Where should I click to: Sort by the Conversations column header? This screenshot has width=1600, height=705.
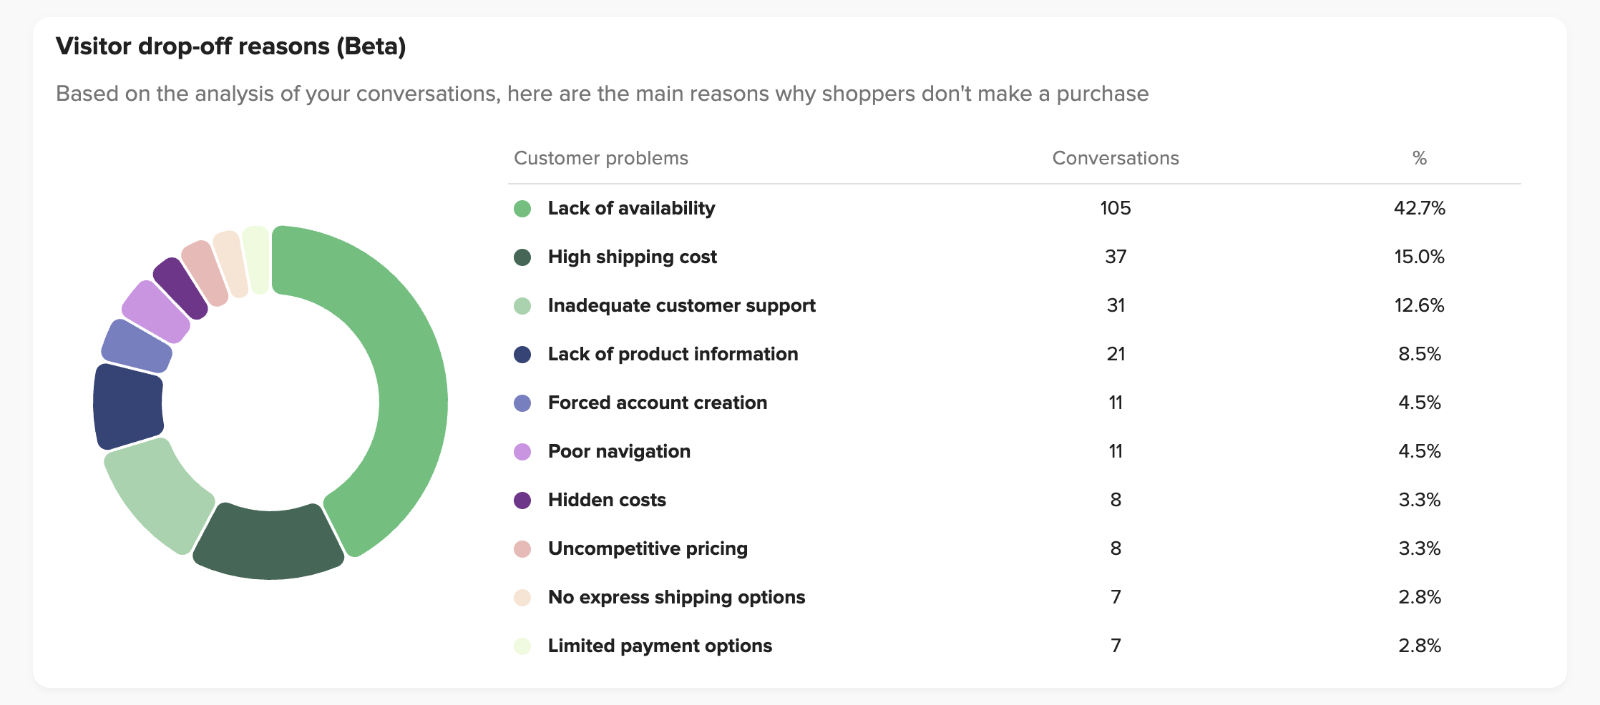tap(1115, 158)
